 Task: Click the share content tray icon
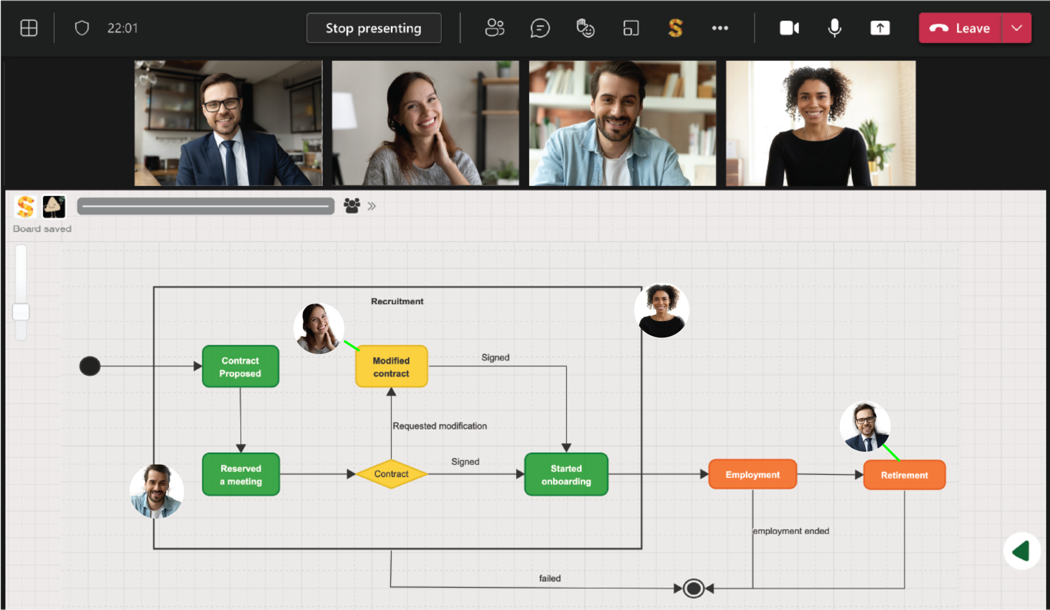click(880, 28)
